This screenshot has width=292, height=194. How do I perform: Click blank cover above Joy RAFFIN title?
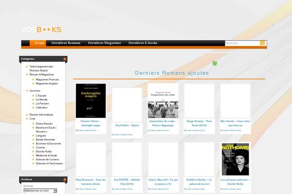coord(127,159)
